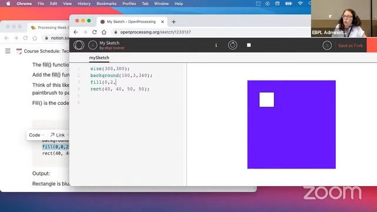This screenshot has height=212, width=377.
Task: Click the white square in sketch output
Action: pyautogui.click(x=267, y=100)
